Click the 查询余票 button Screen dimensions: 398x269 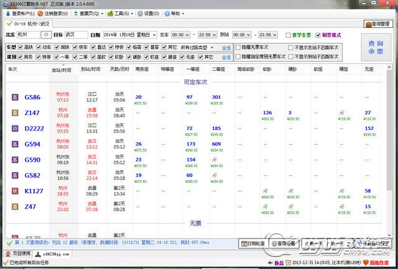click(375, 48)
